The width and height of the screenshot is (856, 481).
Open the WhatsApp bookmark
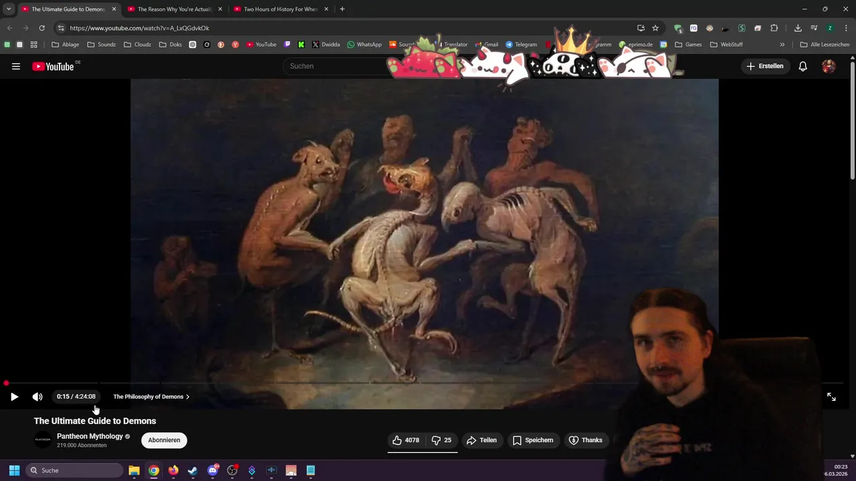[x=364, y=45]
